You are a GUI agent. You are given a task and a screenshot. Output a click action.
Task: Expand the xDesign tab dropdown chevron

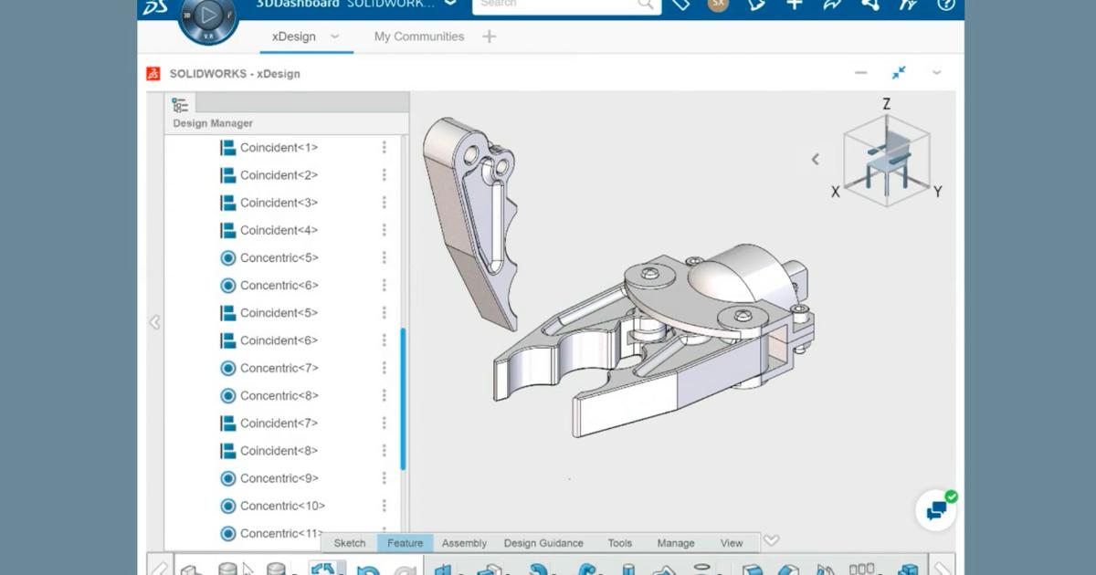[x=335, y=37]
